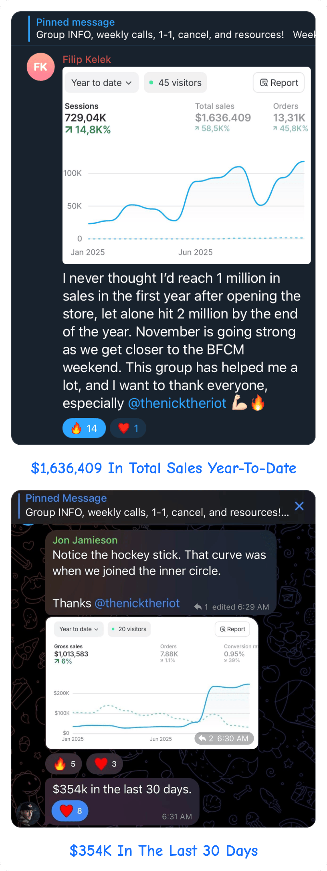Click the reply arrow on the 6:30 AM image
Image resolution: width=327 pixels, height=871 pixels.
202,738
